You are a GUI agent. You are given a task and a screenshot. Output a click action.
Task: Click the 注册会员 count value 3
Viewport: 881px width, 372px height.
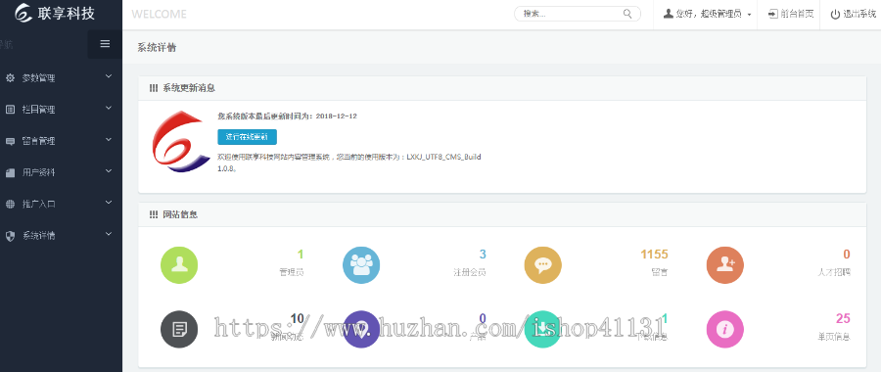point(483,255)
